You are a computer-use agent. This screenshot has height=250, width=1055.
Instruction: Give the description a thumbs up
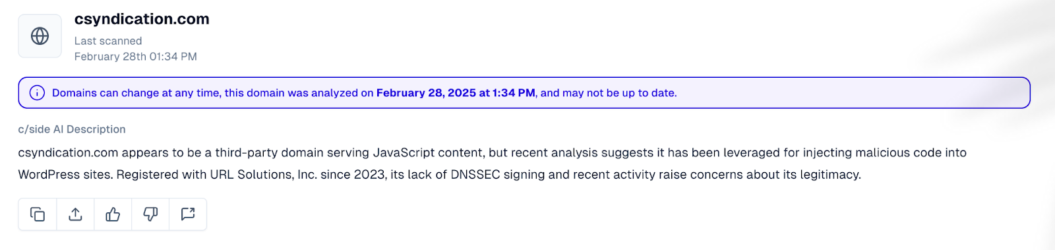[x=113, y=214]
